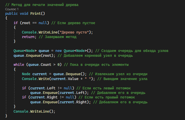Click the closing brace of the Print method

[x=6, y=116]
